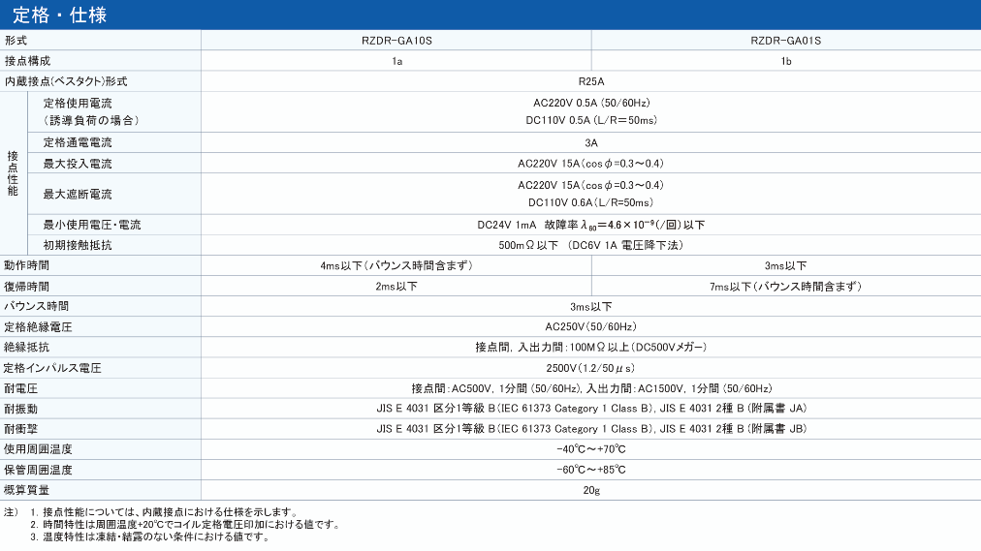Viewport: 981px width, 551px height.
Task: Click the RZDR-GA01S model cell
Action: click(x=786, y=41)
